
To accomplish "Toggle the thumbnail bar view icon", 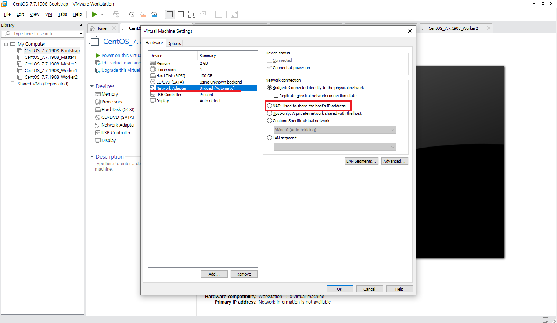I will [x=181, y=14].
